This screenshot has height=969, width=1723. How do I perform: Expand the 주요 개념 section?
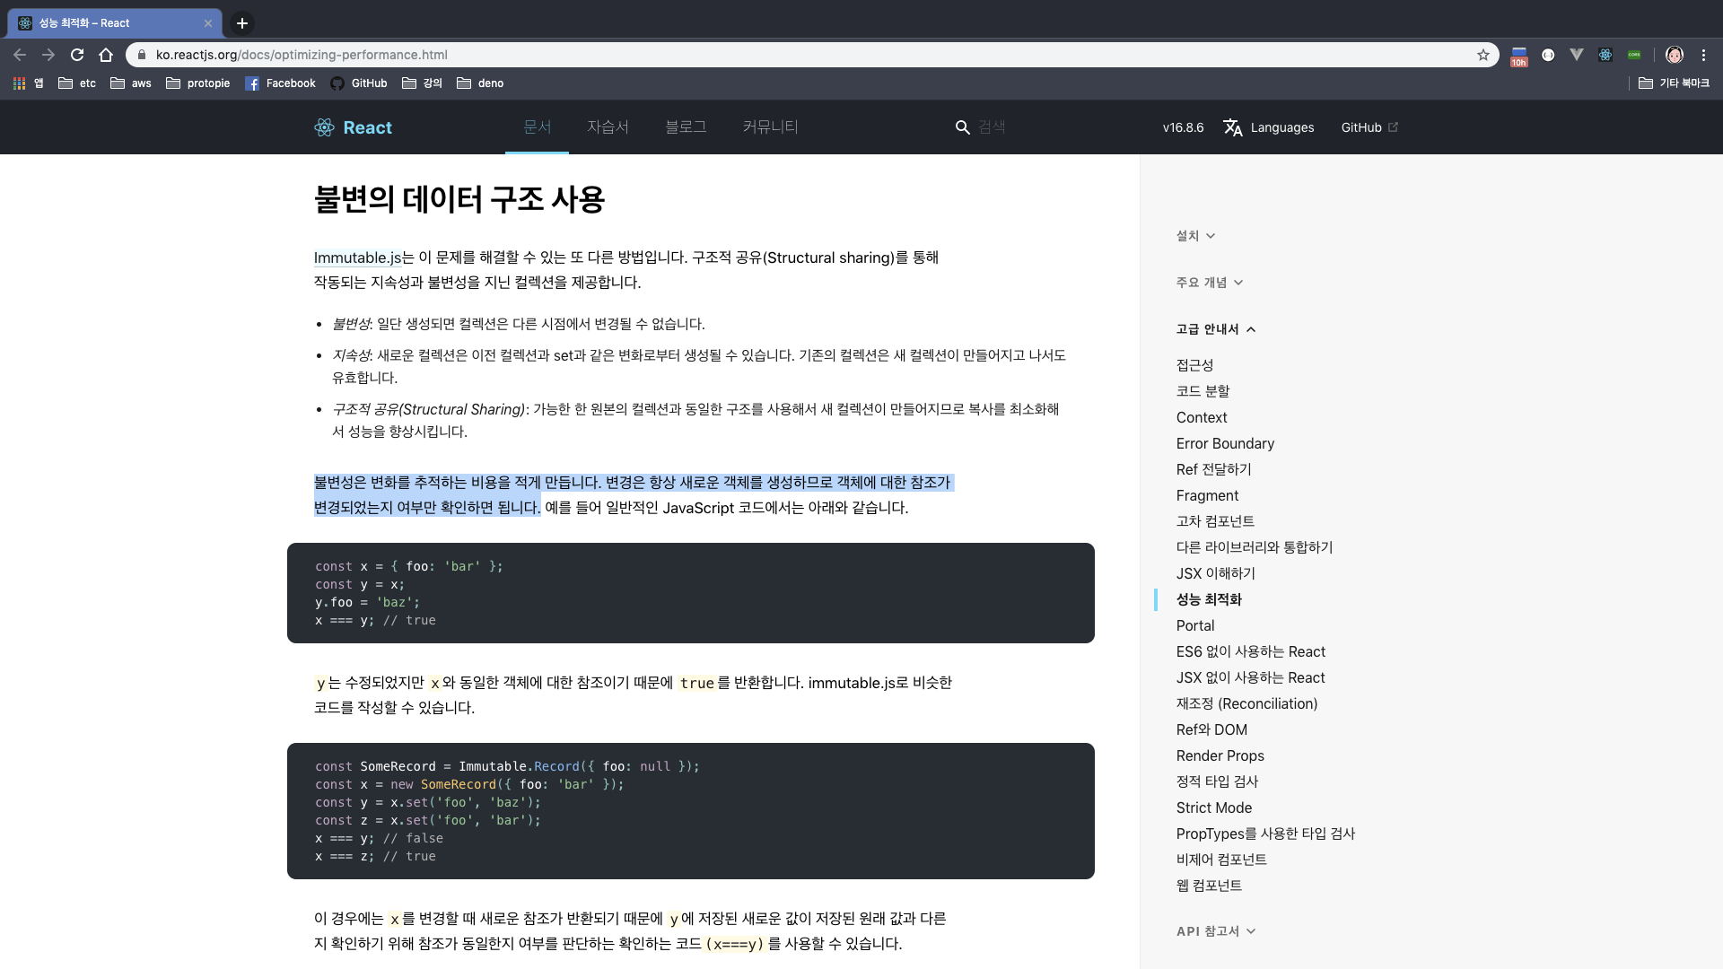(1210, 283)
